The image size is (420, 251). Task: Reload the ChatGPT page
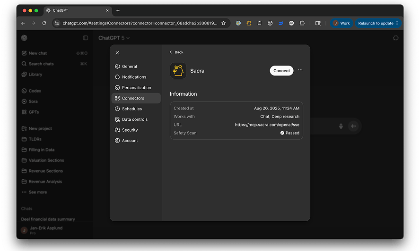coord(44,23)
